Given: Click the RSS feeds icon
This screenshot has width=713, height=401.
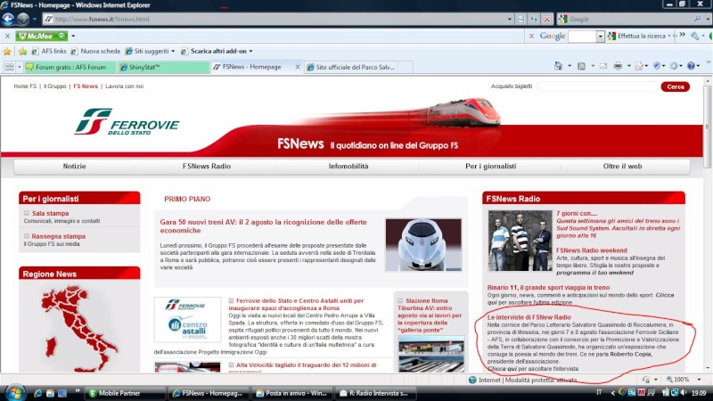Looking at the screenshot, I should click(582, 66).
